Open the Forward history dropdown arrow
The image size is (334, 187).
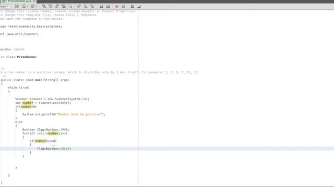click(x=36, y=6)
